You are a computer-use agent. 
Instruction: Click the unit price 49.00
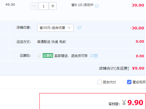point(10,5)
